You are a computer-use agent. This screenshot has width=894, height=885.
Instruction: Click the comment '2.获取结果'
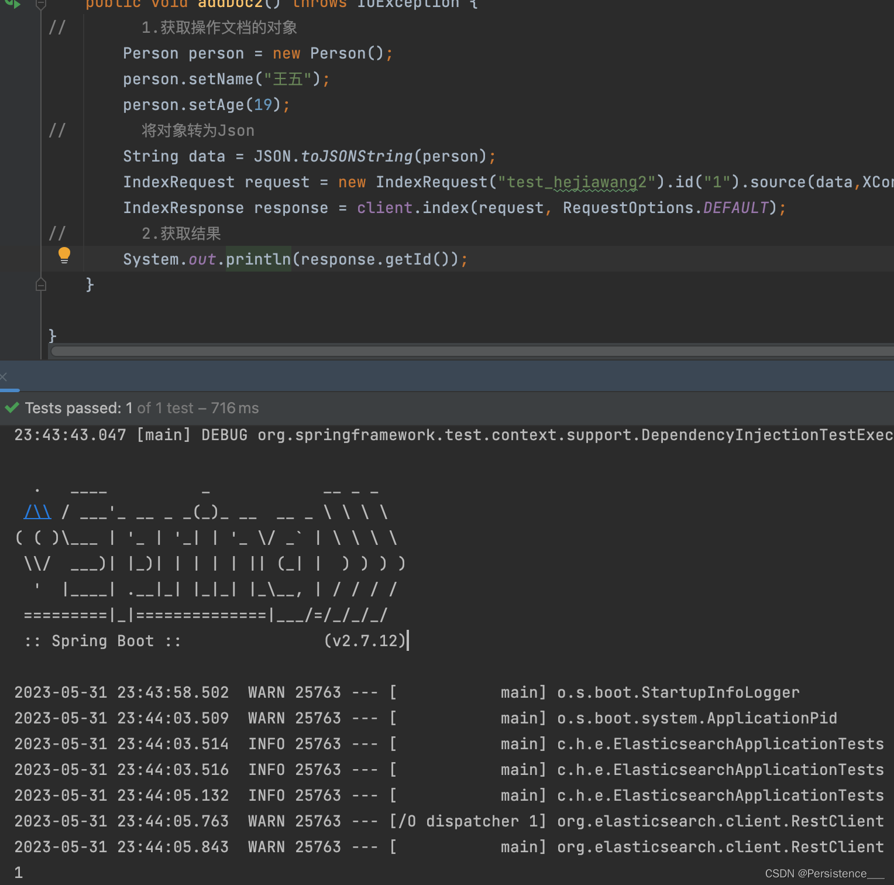click(181, 234)
